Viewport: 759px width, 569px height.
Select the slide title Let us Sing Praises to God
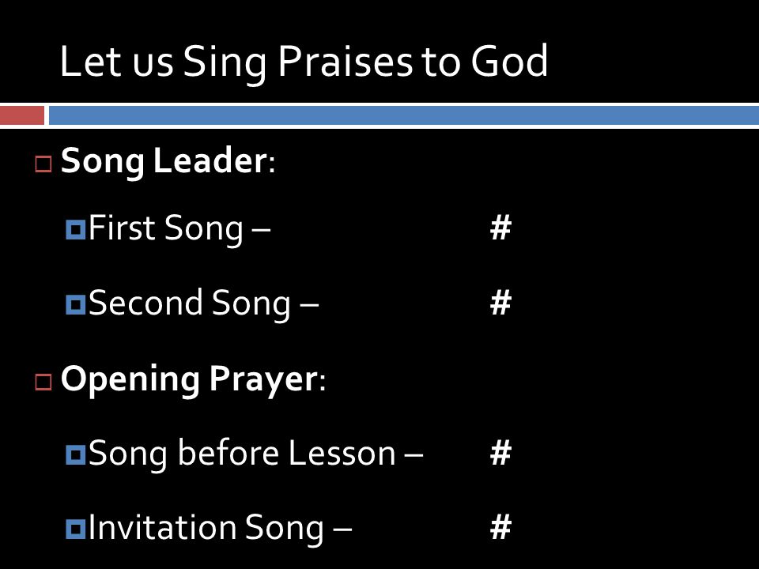click(304, 62)
